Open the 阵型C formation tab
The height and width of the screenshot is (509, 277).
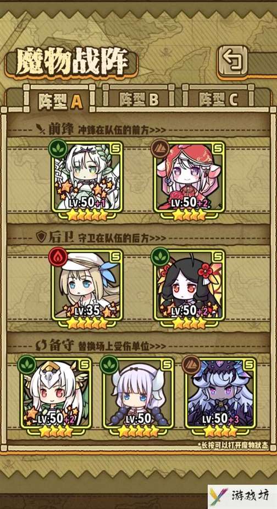(219, 100)
